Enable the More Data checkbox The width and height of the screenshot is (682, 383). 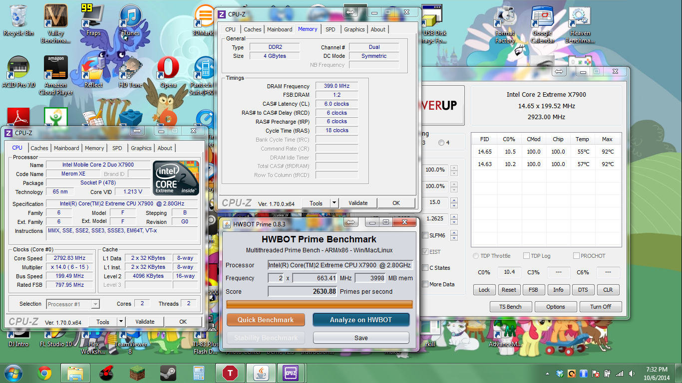coord(425,284)
